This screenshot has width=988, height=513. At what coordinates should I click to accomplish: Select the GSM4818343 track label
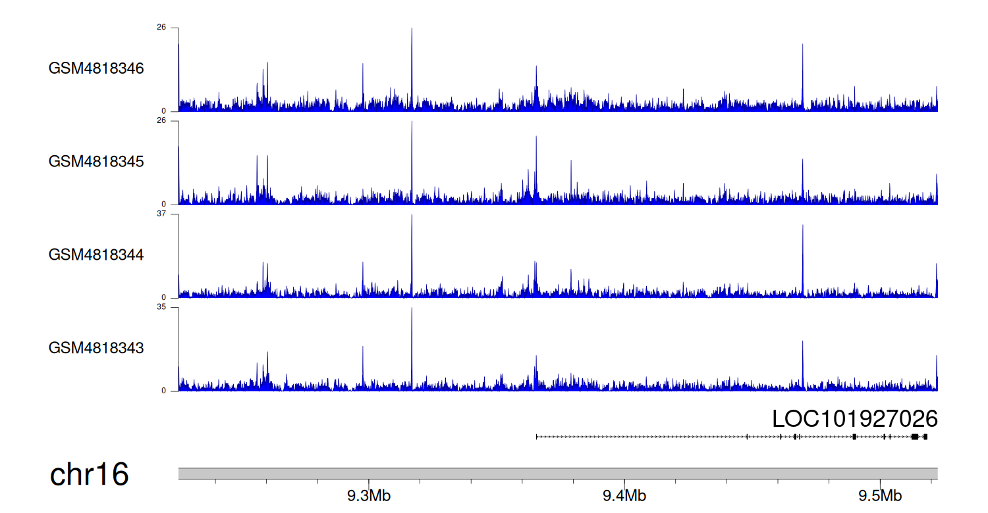96,347
